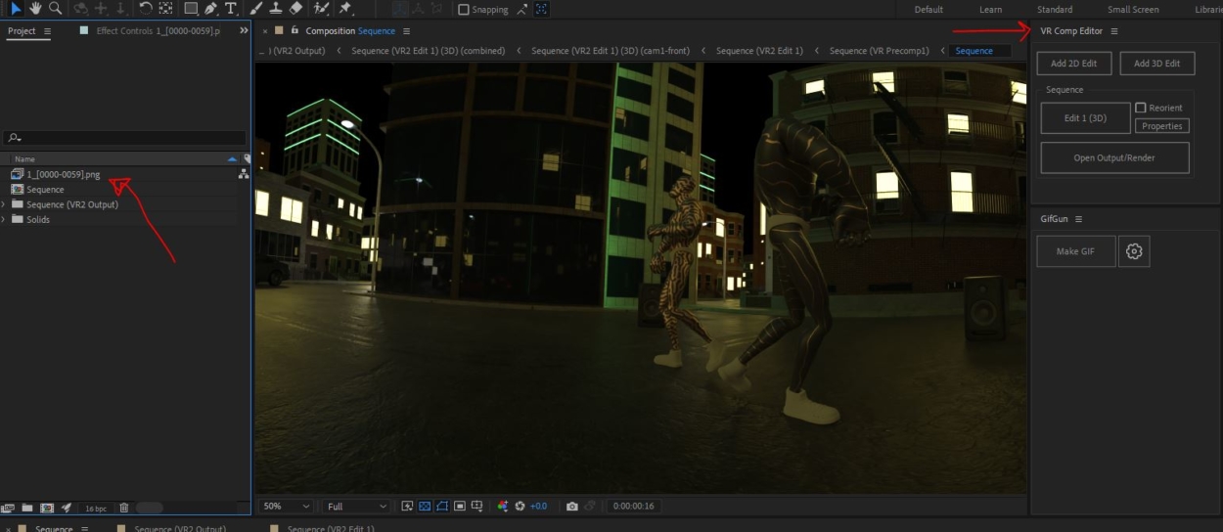Screen dimensions: 1223x532
Task: Select the Clone Stamp tool
Action: pos(276,8)
